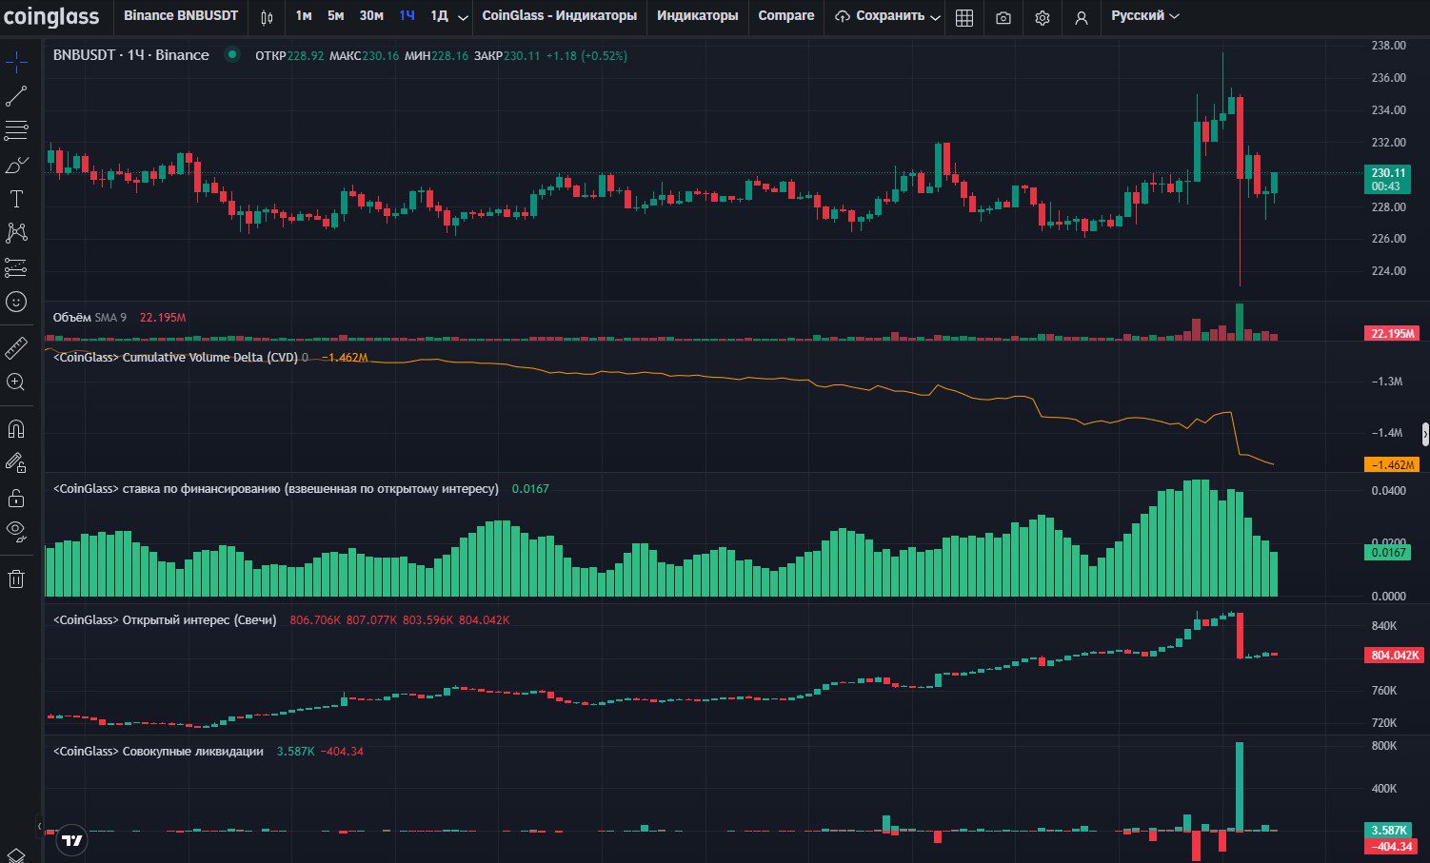Screen dimensions: 1430x863
Task: Open the layout grid selector
Action: [x=964, y=17]
